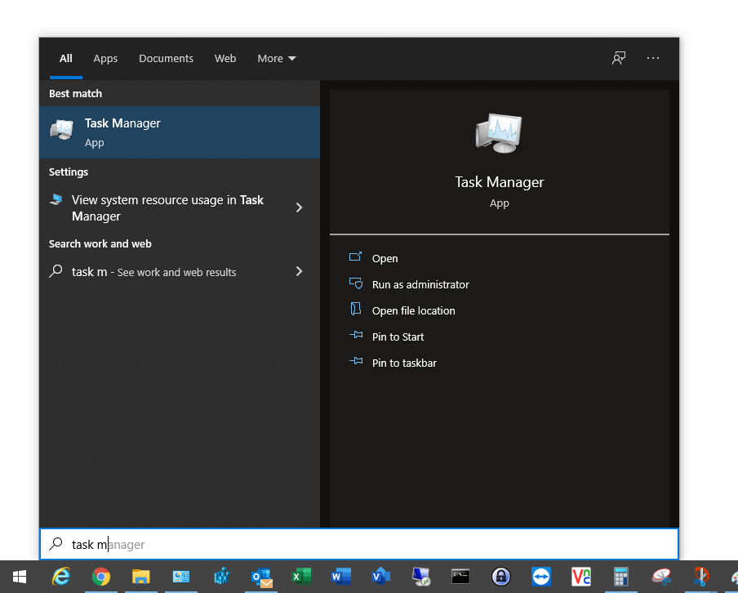
Task: Open Excel from the taskbar
Action: click(301, 577)
